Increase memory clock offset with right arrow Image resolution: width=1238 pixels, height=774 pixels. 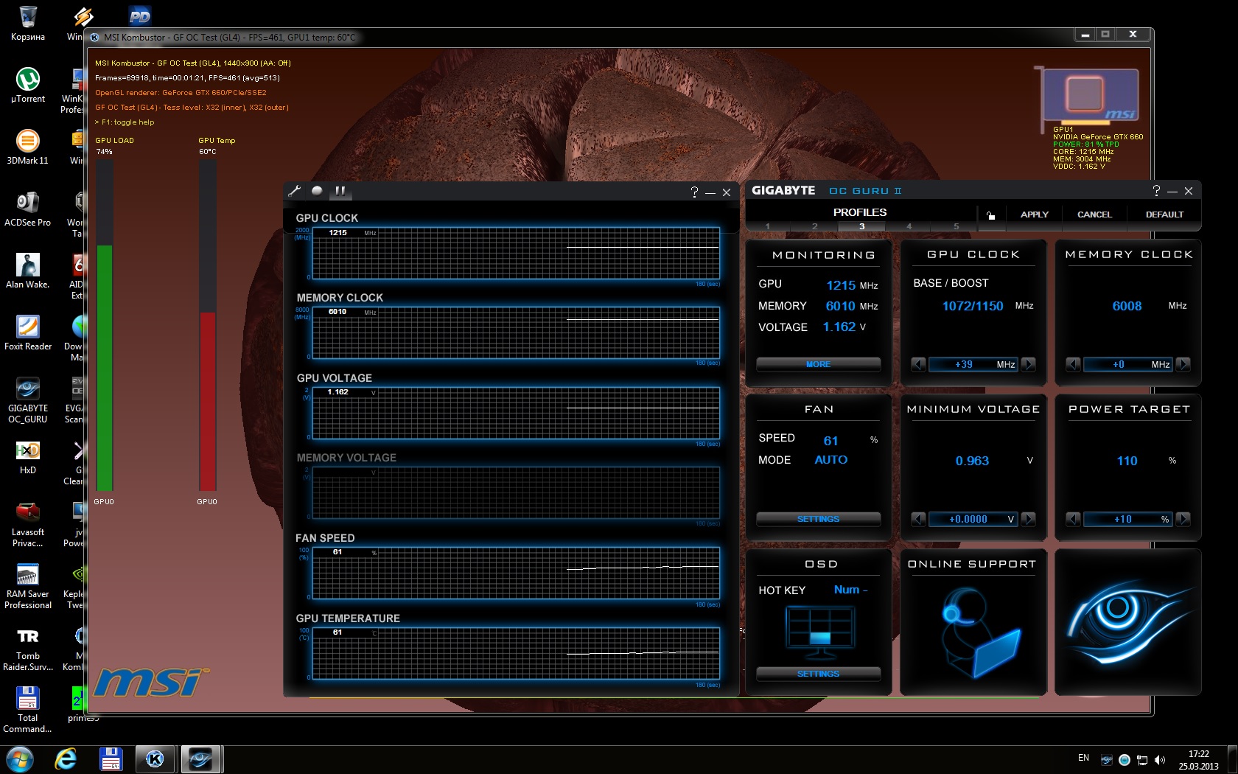pyautogui.click(x=1183, y=364)
